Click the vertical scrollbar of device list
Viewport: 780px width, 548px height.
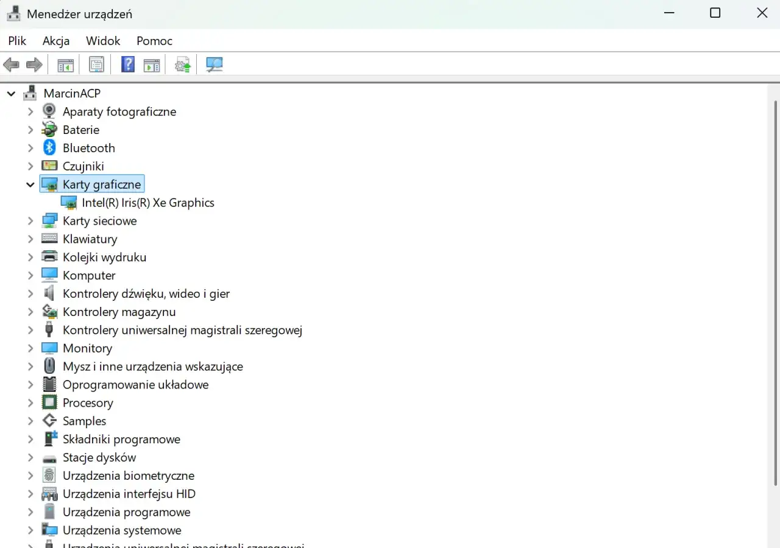click(775, 292)
